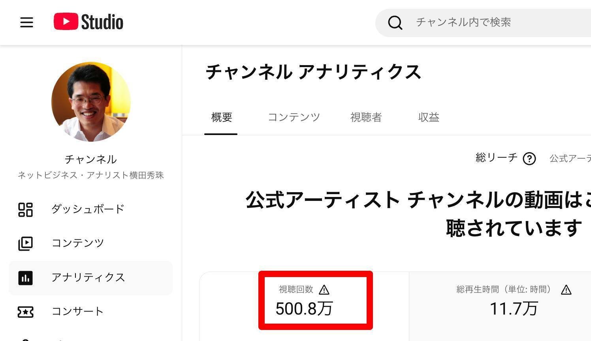Switch to the 概要 tab
Image resolution: width=591 pixels, height=341 pixels.
(221, 117)
